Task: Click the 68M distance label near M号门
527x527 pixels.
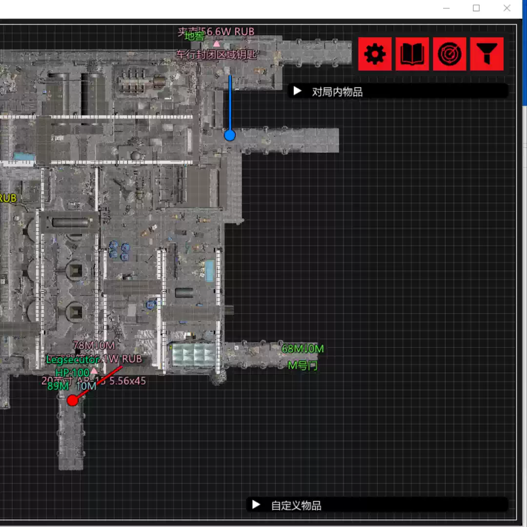Action: coord(303,349)
